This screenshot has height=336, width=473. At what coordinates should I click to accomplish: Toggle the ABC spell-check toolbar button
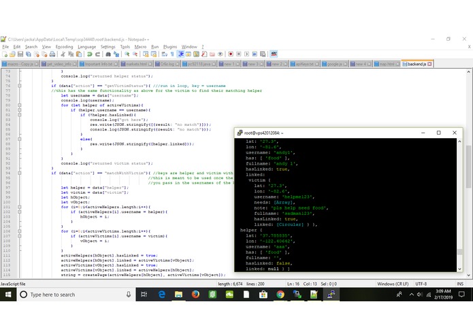[x=274, y=54]
